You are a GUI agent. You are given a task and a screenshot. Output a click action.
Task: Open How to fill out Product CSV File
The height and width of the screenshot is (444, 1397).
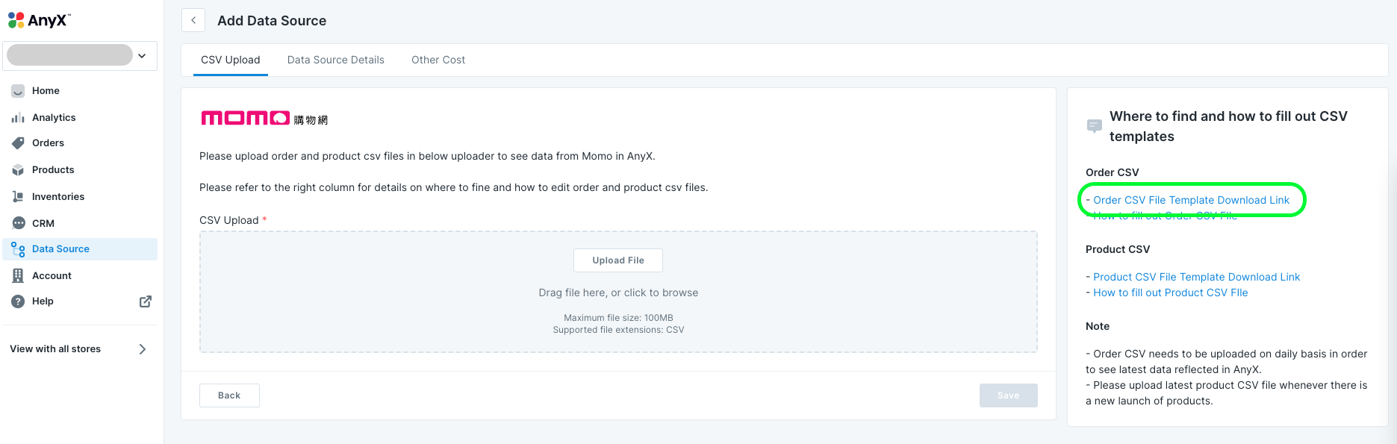point(1170,293)
